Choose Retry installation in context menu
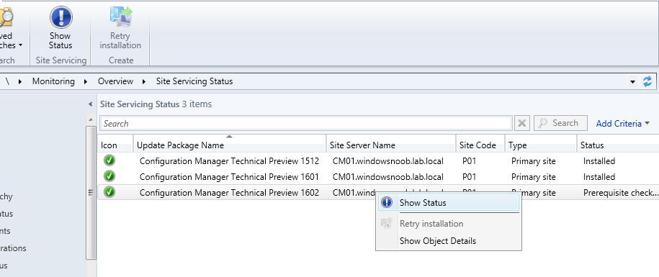The height and width of the screenshot is (277, 659). [x=449, y=224]
